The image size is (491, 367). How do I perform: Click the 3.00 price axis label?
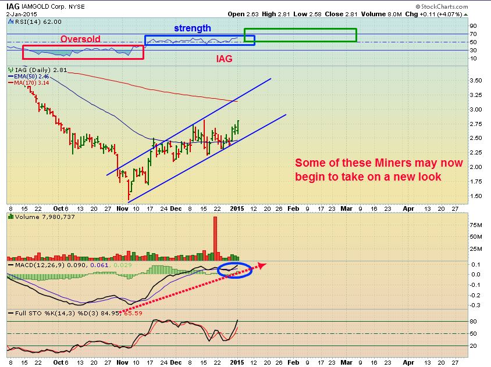pos(476,109)
